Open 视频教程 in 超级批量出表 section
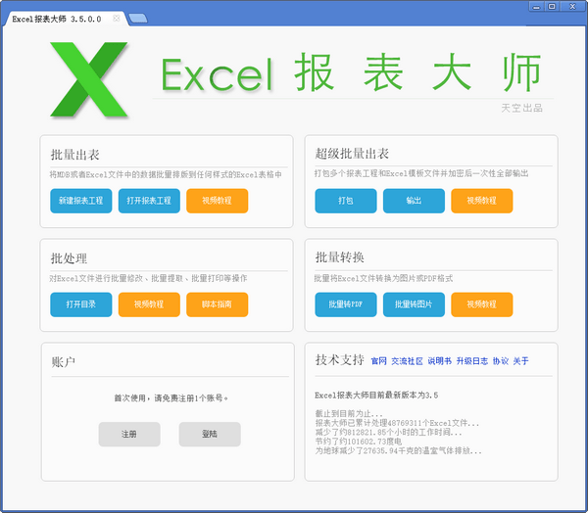The height and width of the screenshot is (513, 588). (482, 201)
